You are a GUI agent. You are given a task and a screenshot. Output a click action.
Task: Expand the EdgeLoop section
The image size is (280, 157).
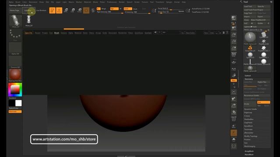click(x=248, y=113)
